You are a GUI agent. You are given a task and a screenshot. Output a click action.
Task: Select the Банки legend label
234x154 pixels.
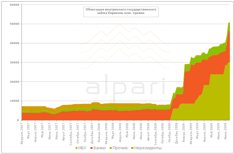pyautogui.click(x=100, y=148)
